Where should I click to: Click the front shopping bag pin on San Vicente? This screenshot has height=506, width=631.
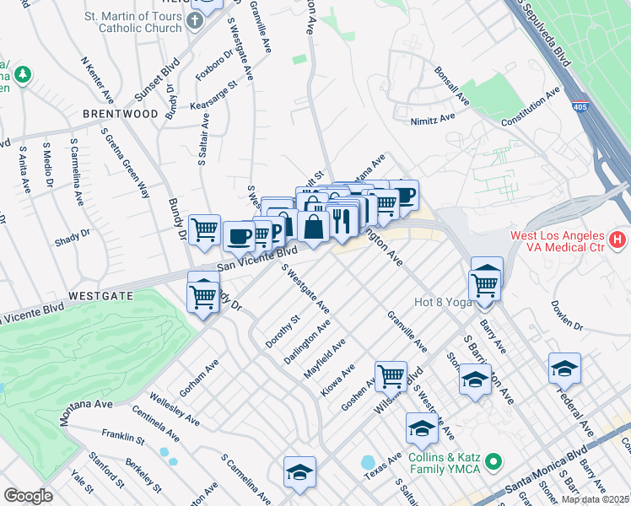pos(314,229)
